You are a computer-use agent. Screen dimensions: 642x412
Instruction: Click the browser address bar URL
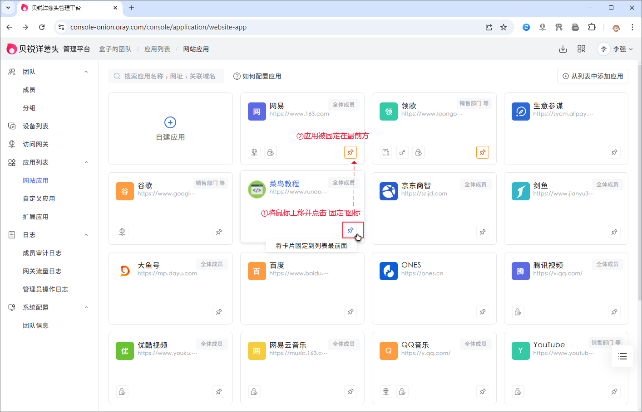[x=158, y=27]
